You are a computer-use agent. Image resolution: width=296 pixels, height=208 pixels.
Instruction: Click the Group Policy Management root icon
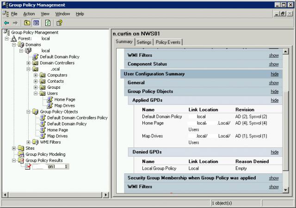coord(6,32)
